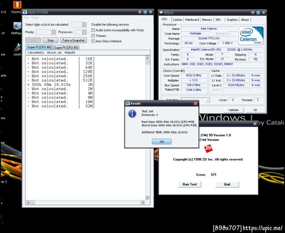285x233 pixels.
Task: Click the red ZD logo
Action: [x=208, y=149]
